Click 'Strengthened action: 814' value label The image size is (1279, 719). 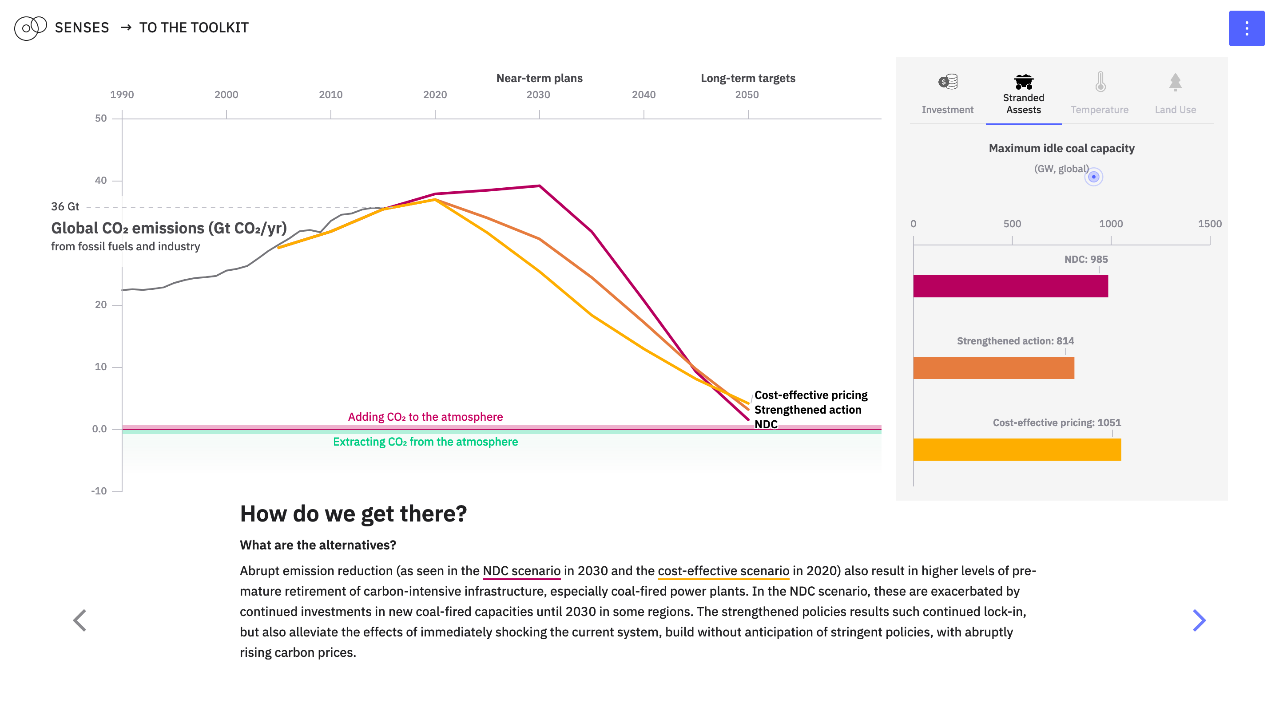click(1015, 341)
